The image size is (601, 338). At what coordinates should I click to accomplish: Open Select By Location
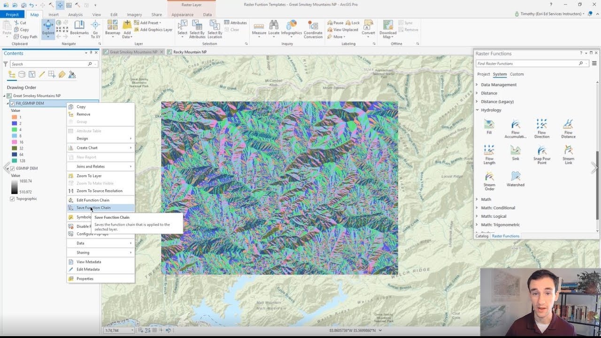(215, 29)
